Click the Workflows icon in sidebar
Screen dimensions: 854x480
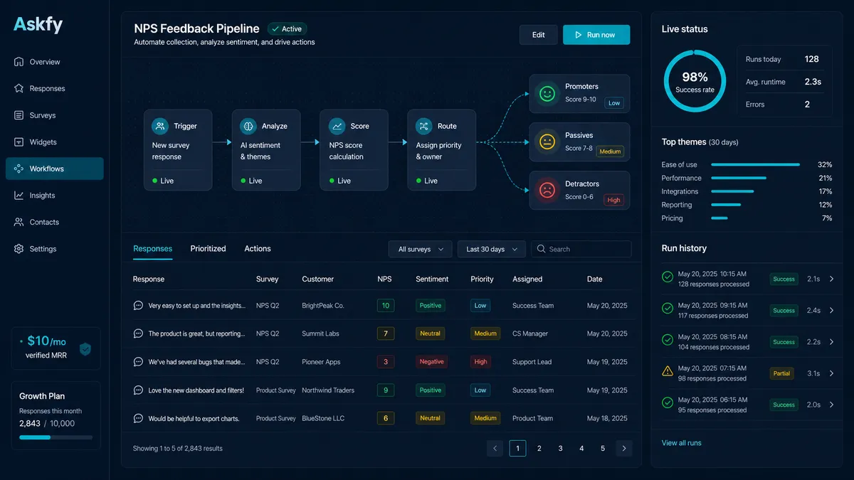(19, 169)
